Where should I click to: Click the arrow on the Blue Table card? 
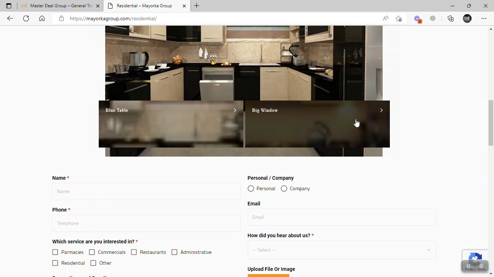[x=235, y=110]
